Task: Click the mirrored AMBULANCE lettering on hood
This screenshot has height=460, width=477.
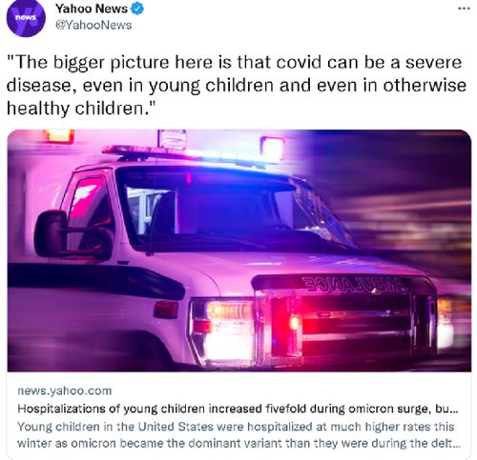Action: [354, 284]
